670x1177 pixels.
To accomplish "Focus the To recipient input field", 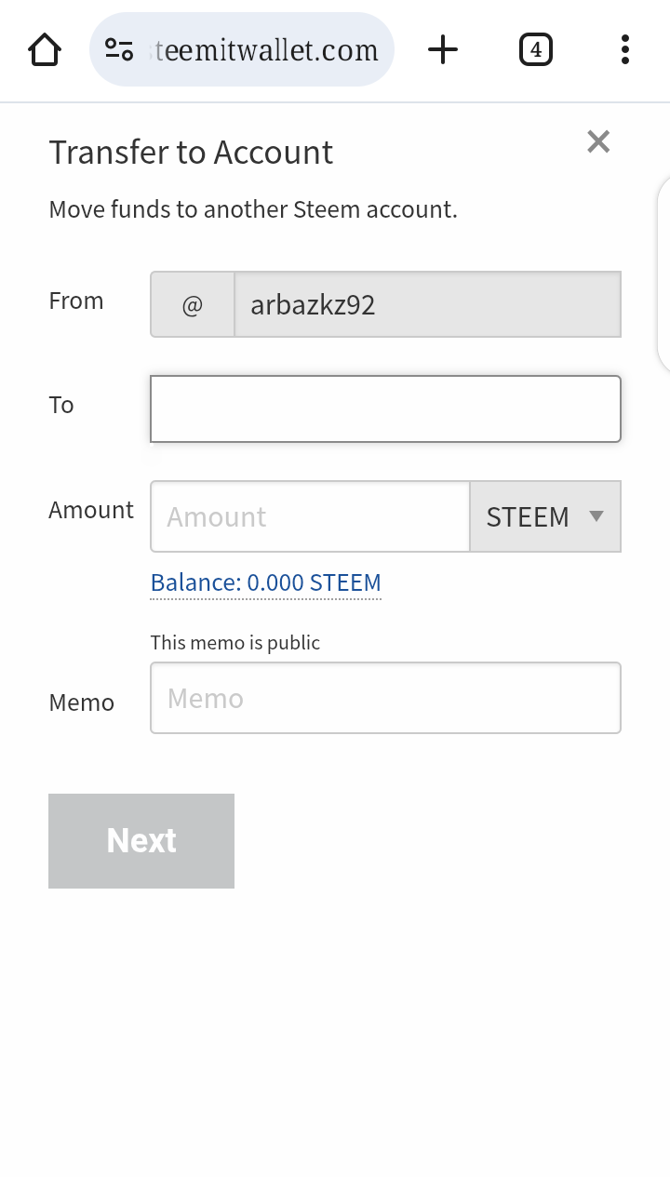I will 385,408.
